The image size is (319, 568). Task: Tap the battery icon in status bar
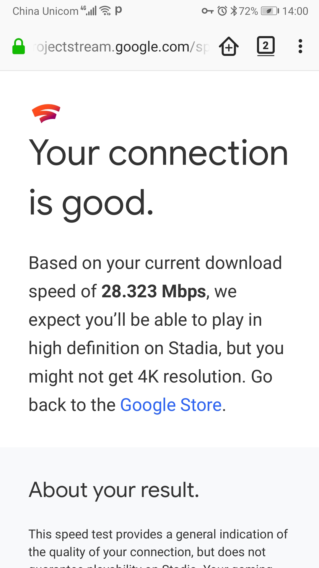click(270, 11)
